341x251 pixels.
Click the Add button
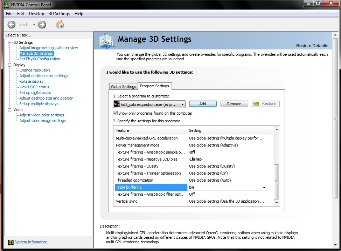pos(203,104)
